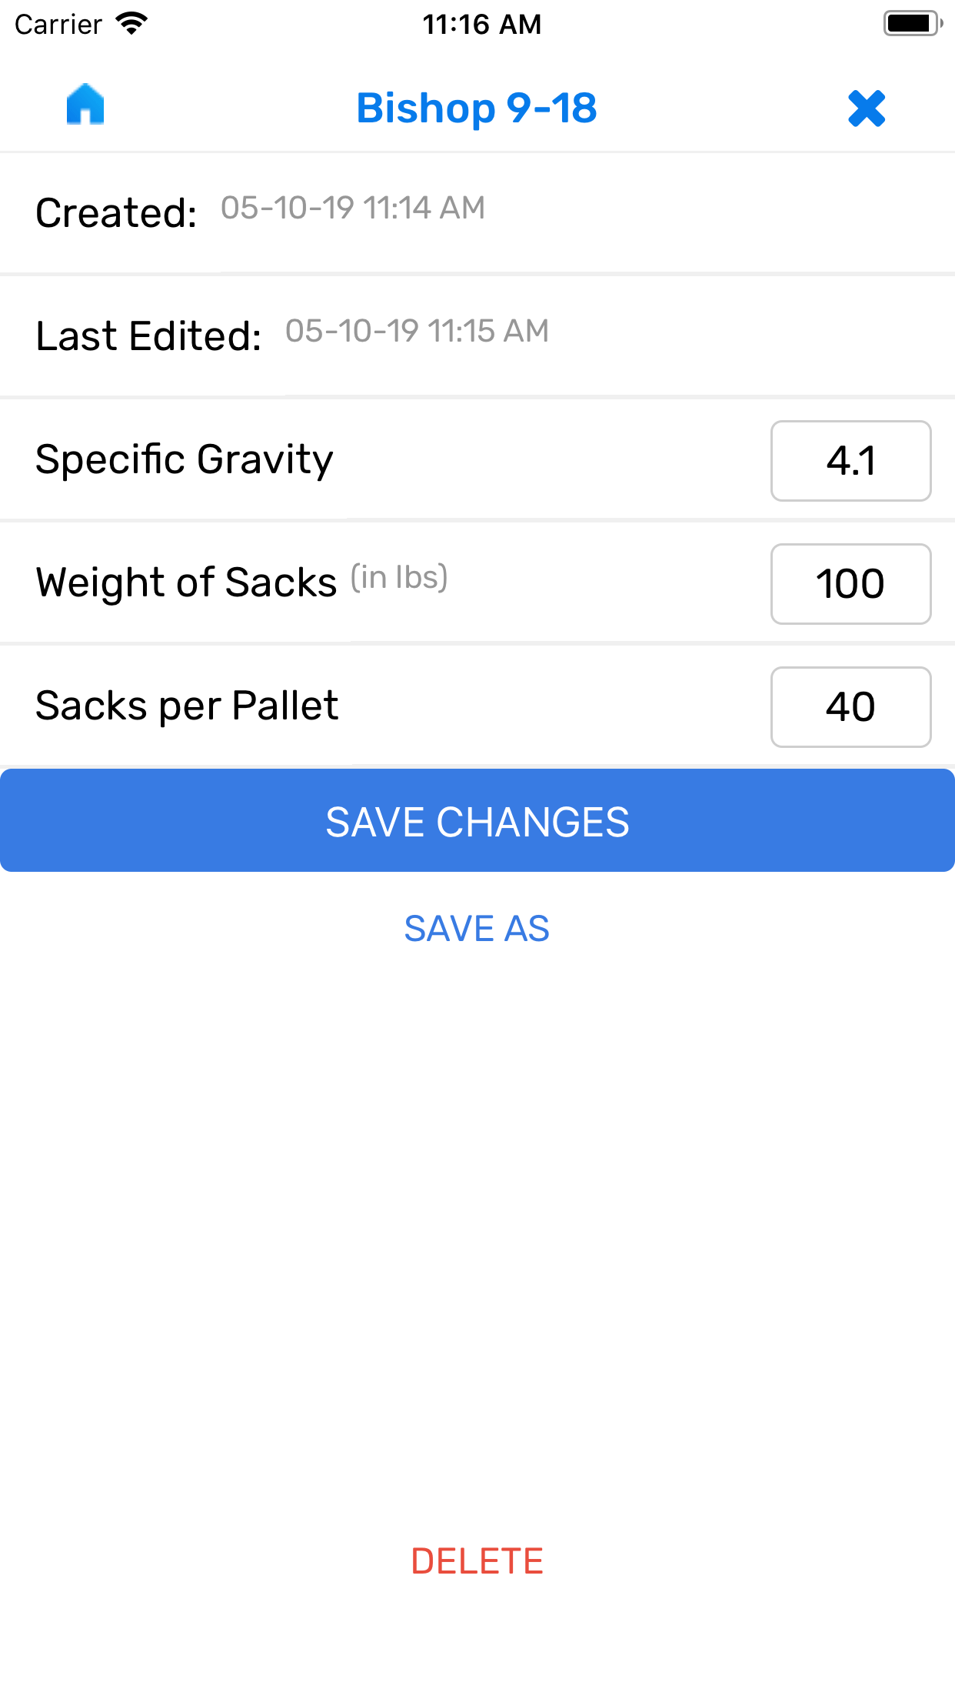
Task: Tap the status bar clock
Action: point(481,24)
